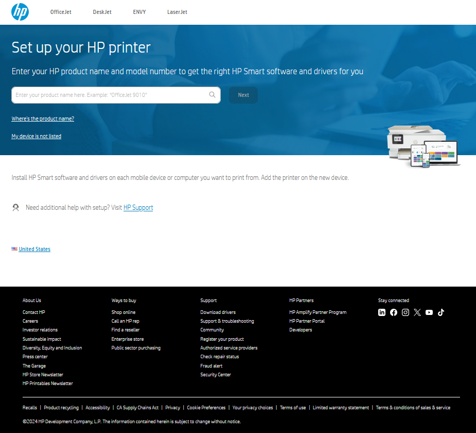This screenshot has width=476, height=433.
Task: Open HP's X profile
Action: [417, 312]
